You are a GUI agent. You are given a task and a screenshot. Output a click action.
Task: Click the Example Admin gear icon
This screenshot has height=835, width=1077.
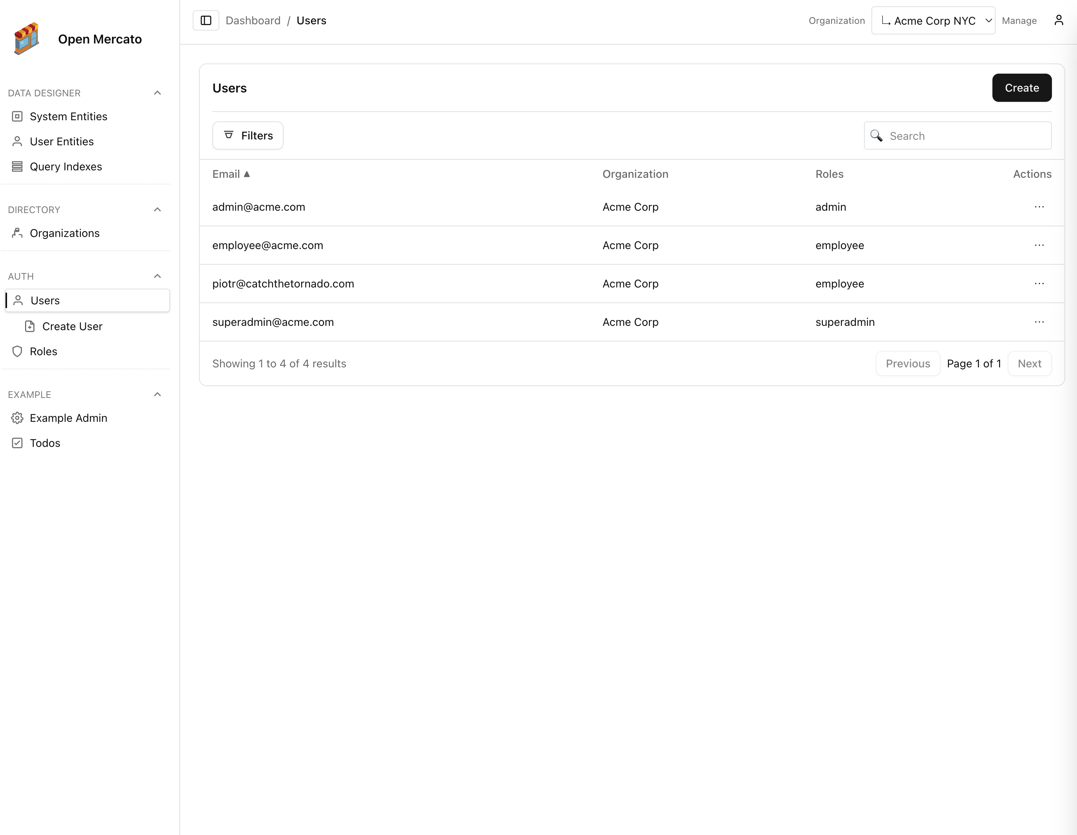pyautogui.click(x=17, y=418)
